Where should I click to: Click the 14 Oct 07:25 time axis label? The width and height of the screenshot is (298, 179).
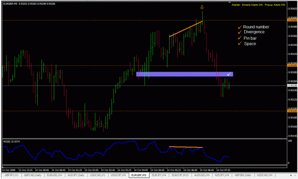[x=223, y=170]
